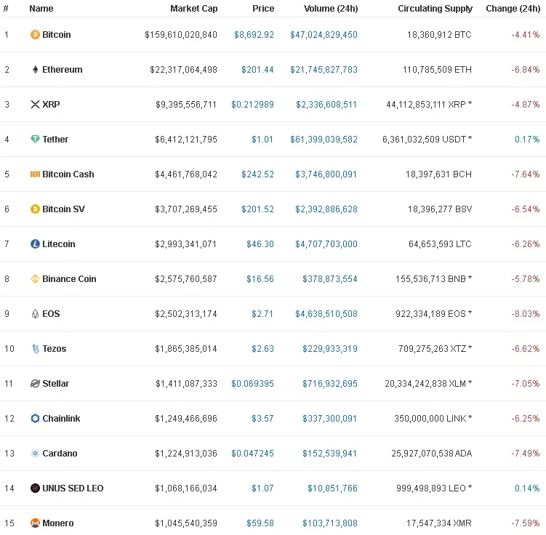
Task: Click the Chainlink hexagon icon
Action: point(35,419)
